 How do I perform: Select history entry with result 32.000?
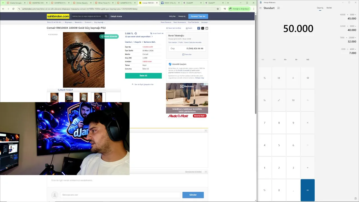[x=347, y=40]
